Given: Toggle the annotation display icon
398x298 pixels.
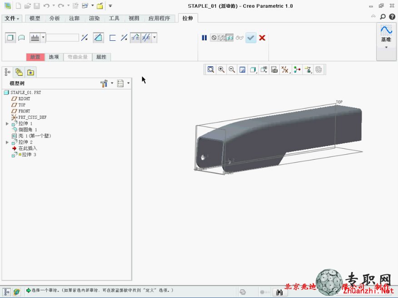Looking at the screenshot, I should 297,69.
